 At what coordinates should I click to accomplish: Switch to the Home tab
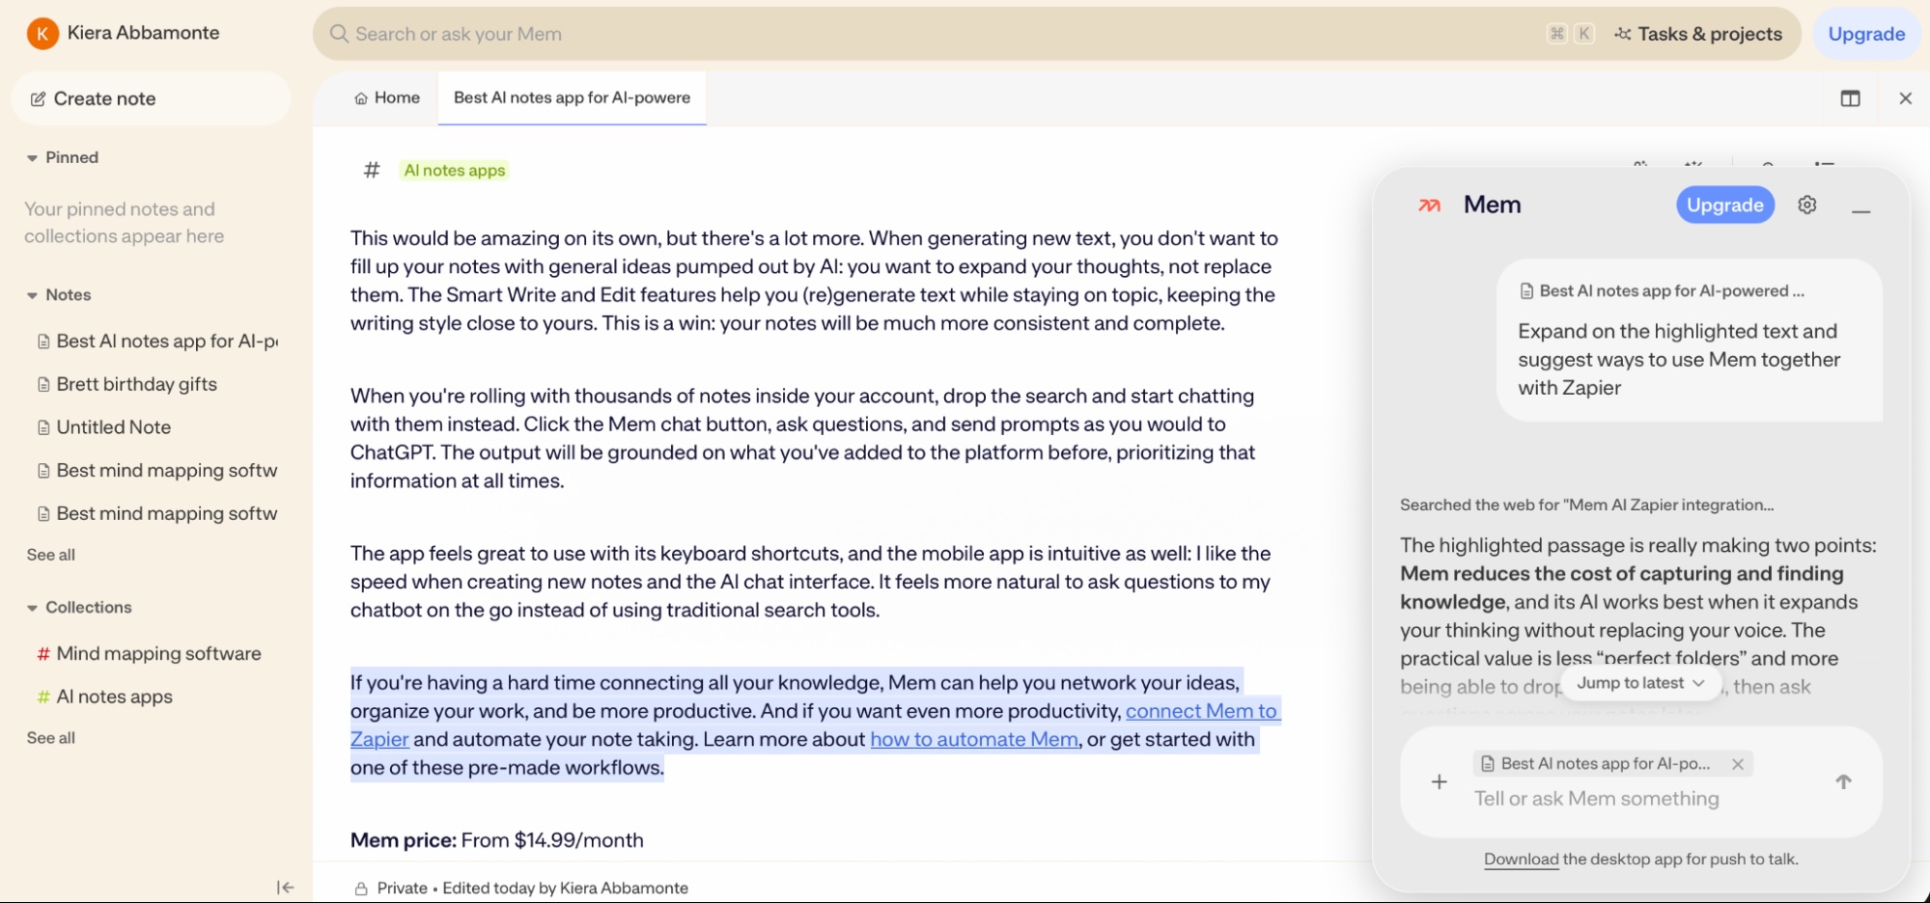386,97
